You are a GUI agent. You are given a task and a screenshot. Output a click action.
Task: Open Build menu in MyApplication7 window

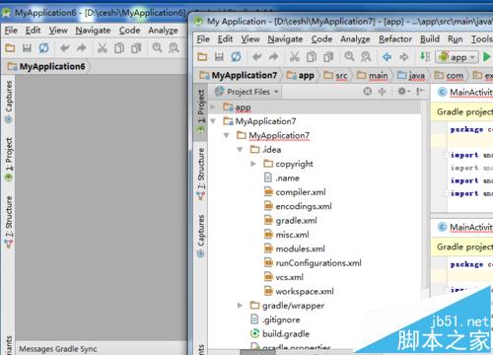point(430,39)
